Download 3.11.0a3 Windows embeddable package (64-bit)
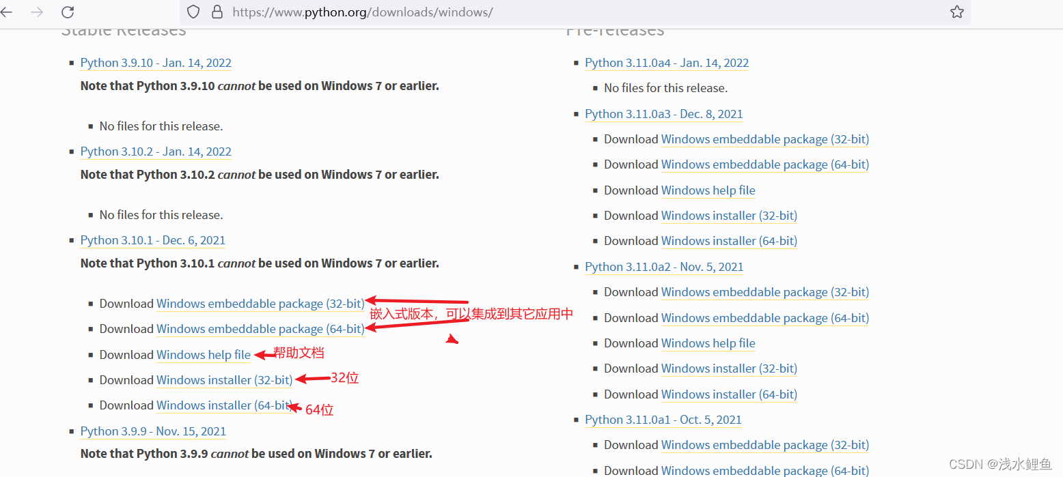 point(765,164)
